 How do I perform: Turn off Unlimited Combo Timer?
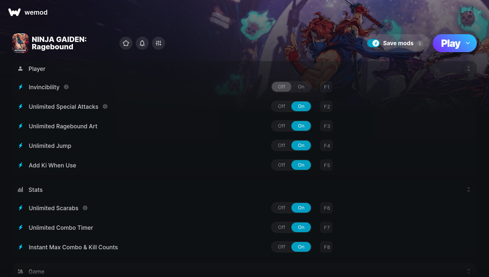(282, 227)
